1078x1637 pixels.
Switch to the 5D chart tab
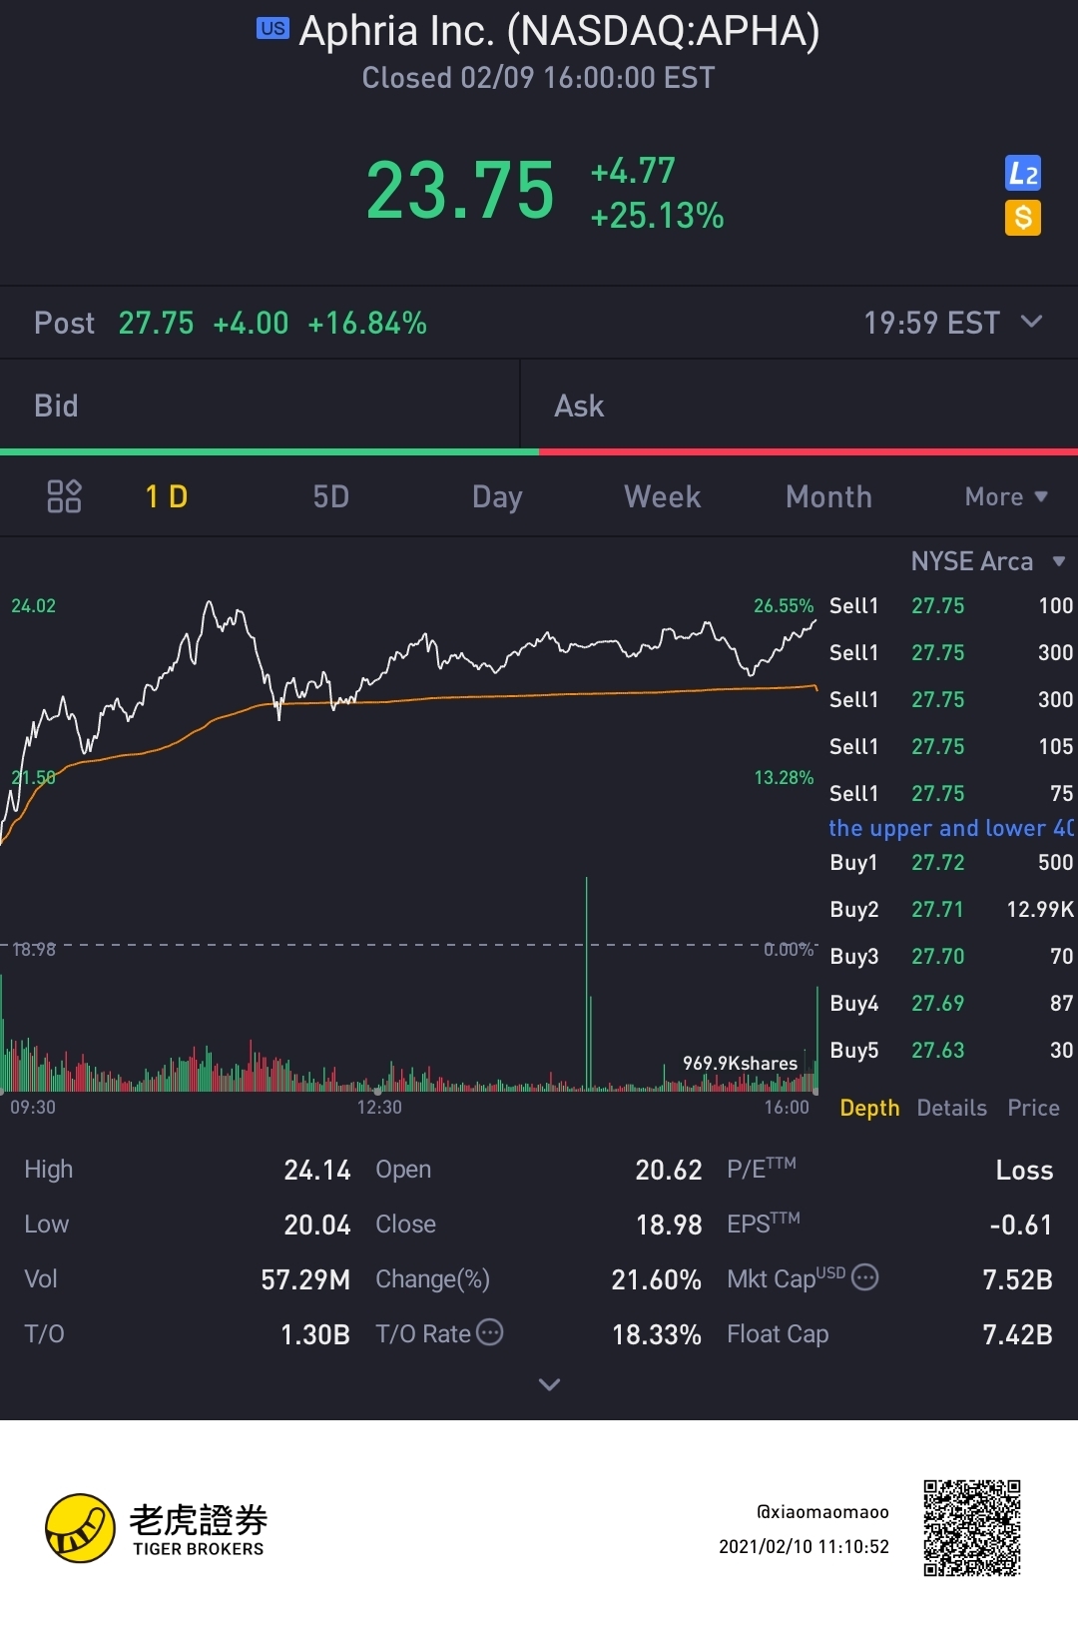pyautogui.click(x=331, y=496)
